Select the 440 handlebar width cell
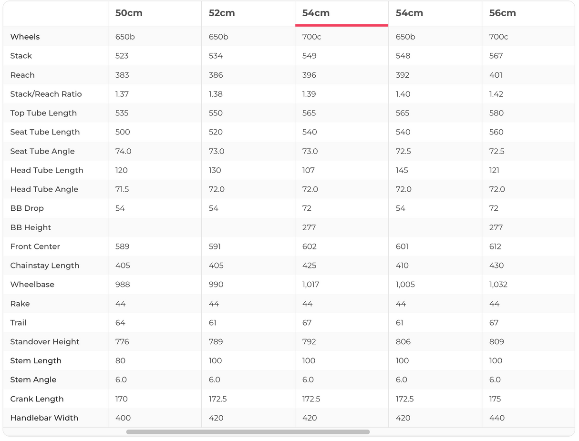 click(x=497, y=418)
